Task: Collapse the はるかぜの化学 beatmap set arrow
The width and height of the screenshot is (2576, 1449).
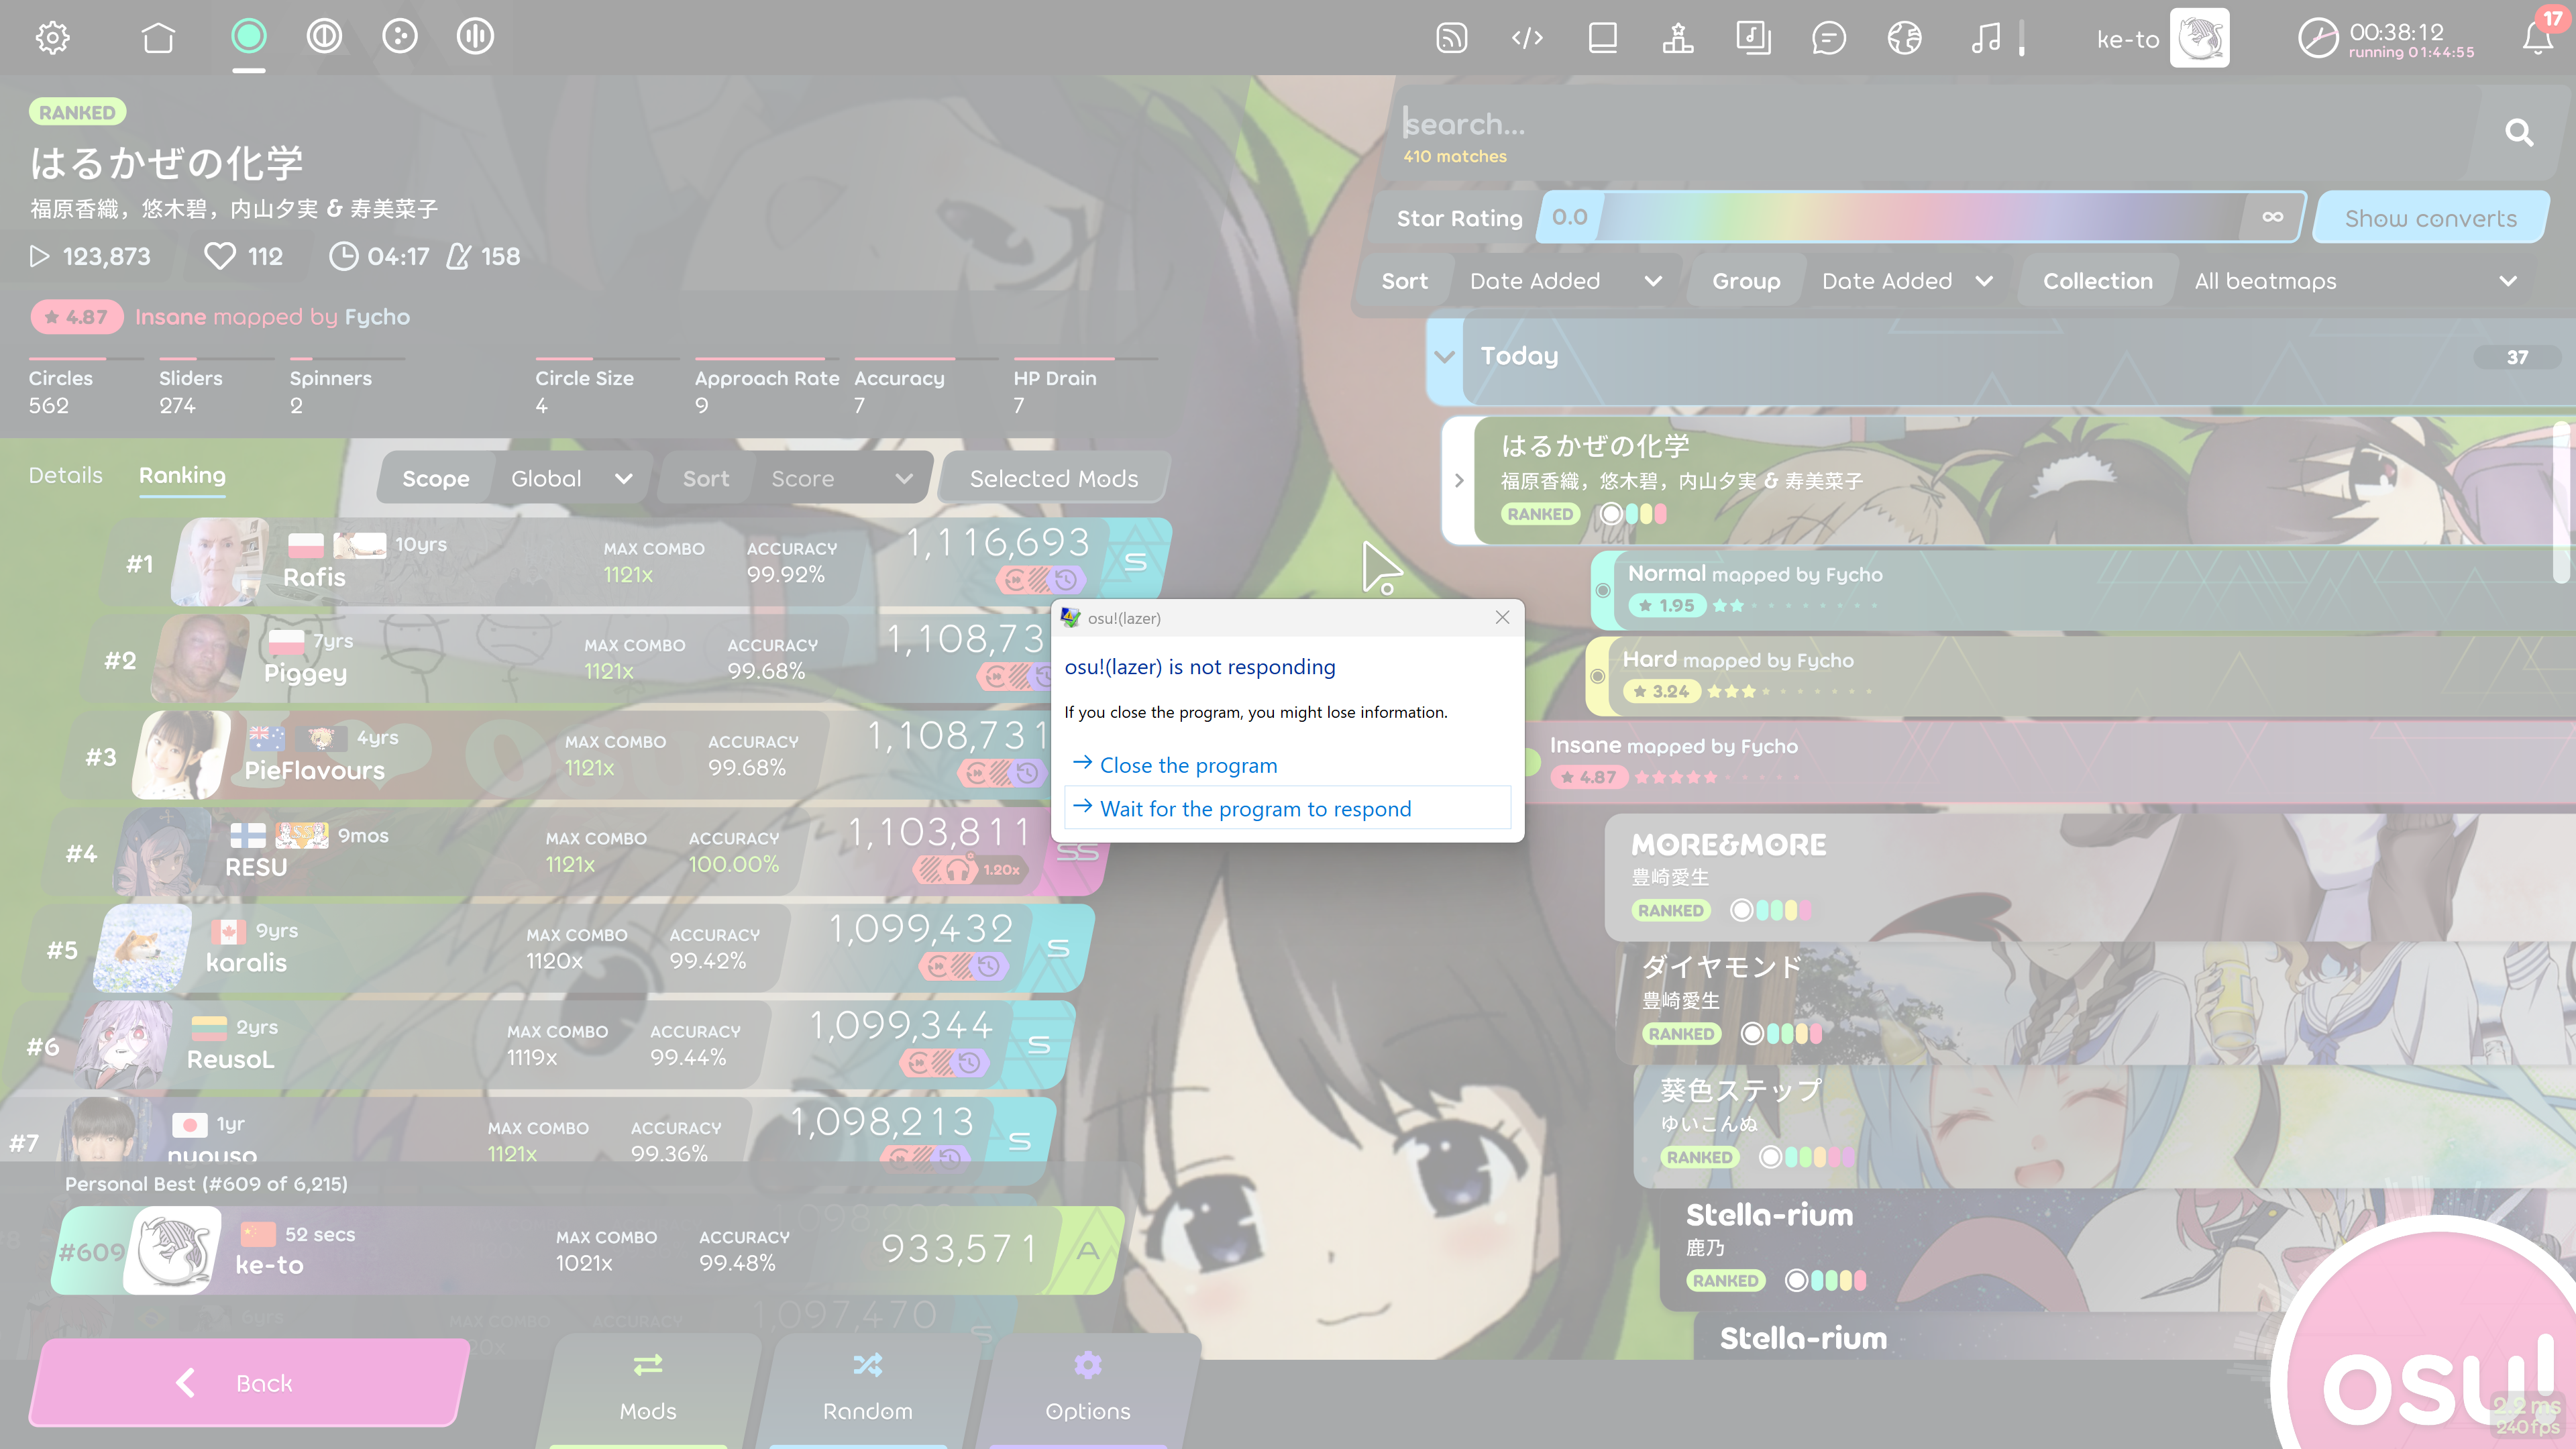Action: click(1459, 481)
